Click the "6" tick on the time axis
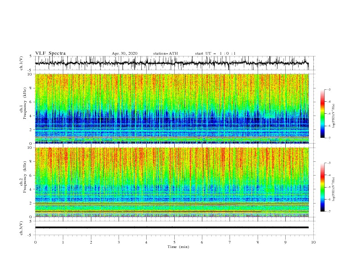This screenshot has height=272, width=353. (x=202, y=242)
